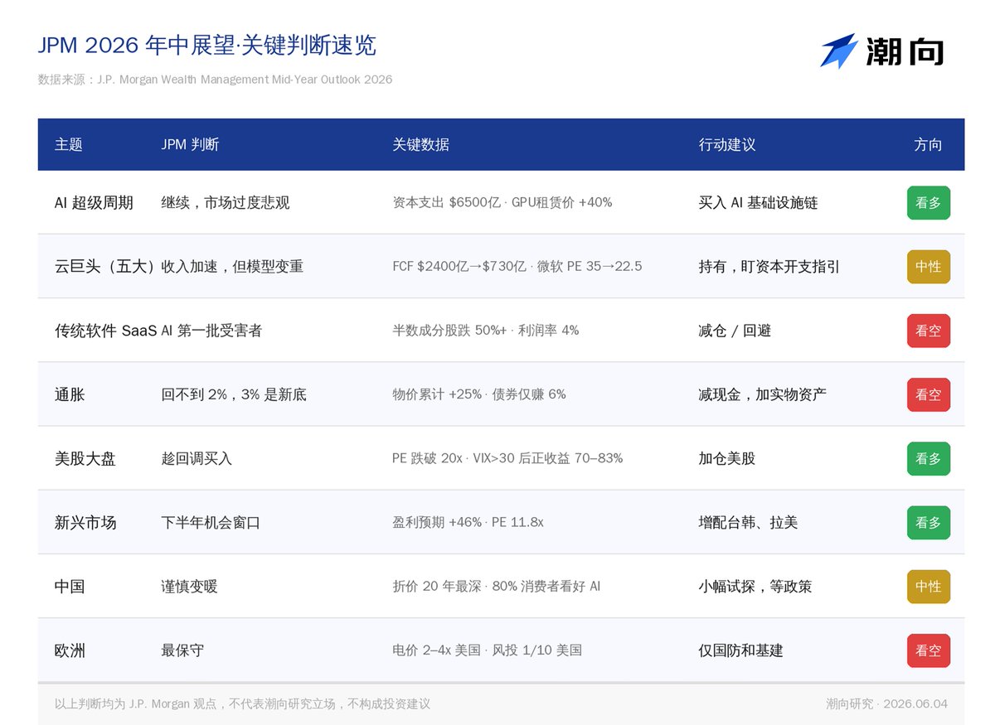Select the 中国 topic cell
The height and width of the screenshot is (725, 995).
[70, 587]
